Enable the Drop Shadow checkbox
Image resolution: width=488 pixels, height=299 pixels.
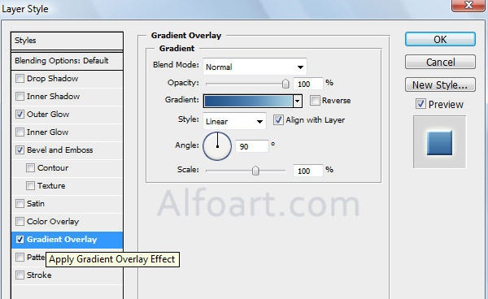20,78
